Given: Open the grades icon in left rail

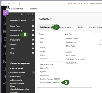Looking at the screenshot, I should 5,61.
